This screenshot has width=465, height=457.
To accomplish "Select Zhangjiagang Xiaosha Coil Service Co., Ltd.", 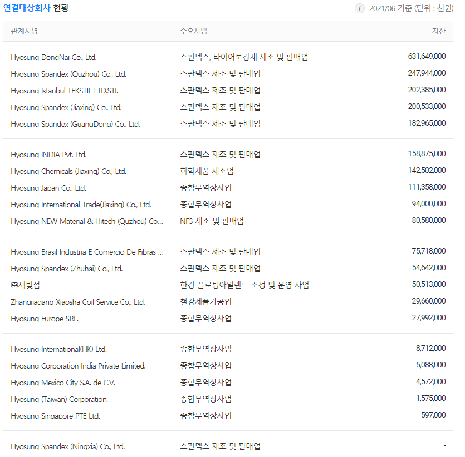I will (78, 302).
